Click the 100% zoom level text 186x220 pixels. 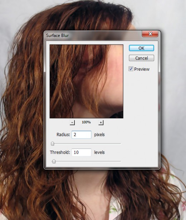(x=86, y=122)
